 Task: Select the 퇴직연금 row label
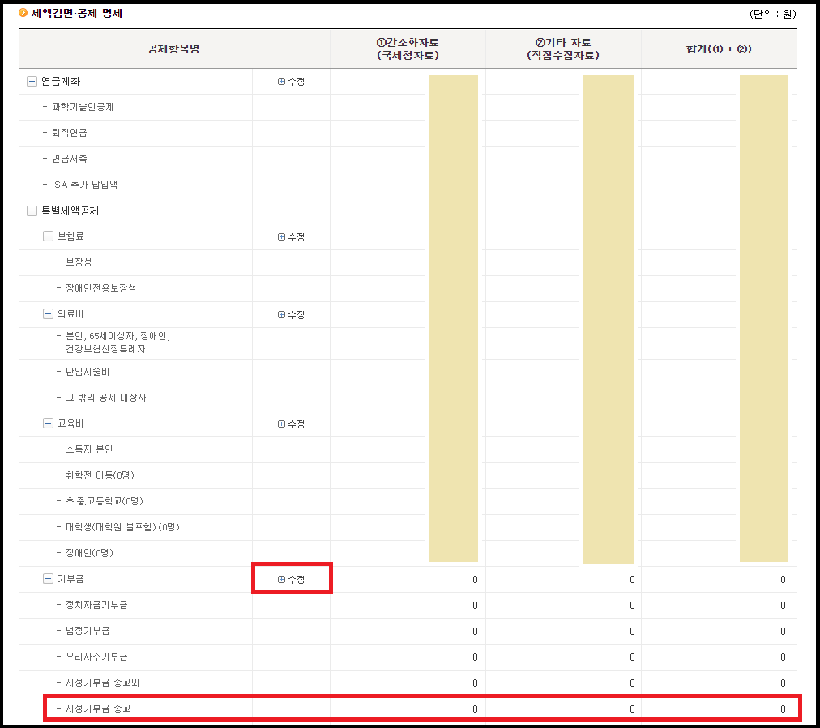[69, 133]
